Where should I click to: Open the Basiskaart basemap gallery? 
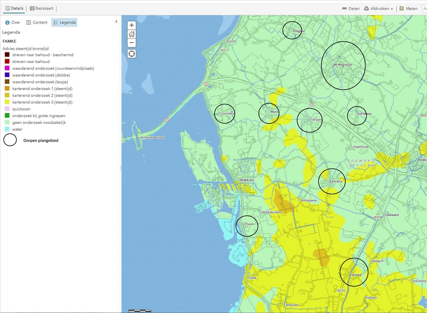coord(42,9)
